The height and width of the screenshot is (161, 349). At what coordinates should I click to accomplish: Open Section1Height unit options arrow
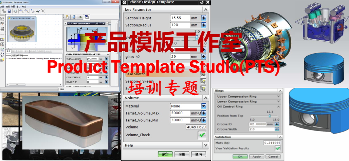click(x=204, y=18)
